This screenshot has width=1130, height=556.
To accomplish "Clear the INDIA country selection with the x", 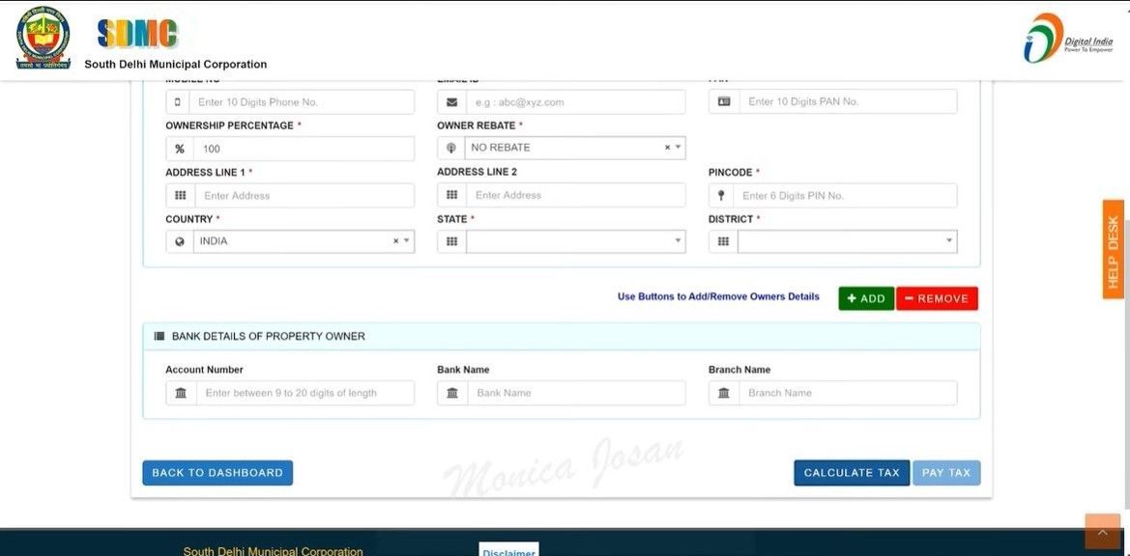I will tap(394, 240).
